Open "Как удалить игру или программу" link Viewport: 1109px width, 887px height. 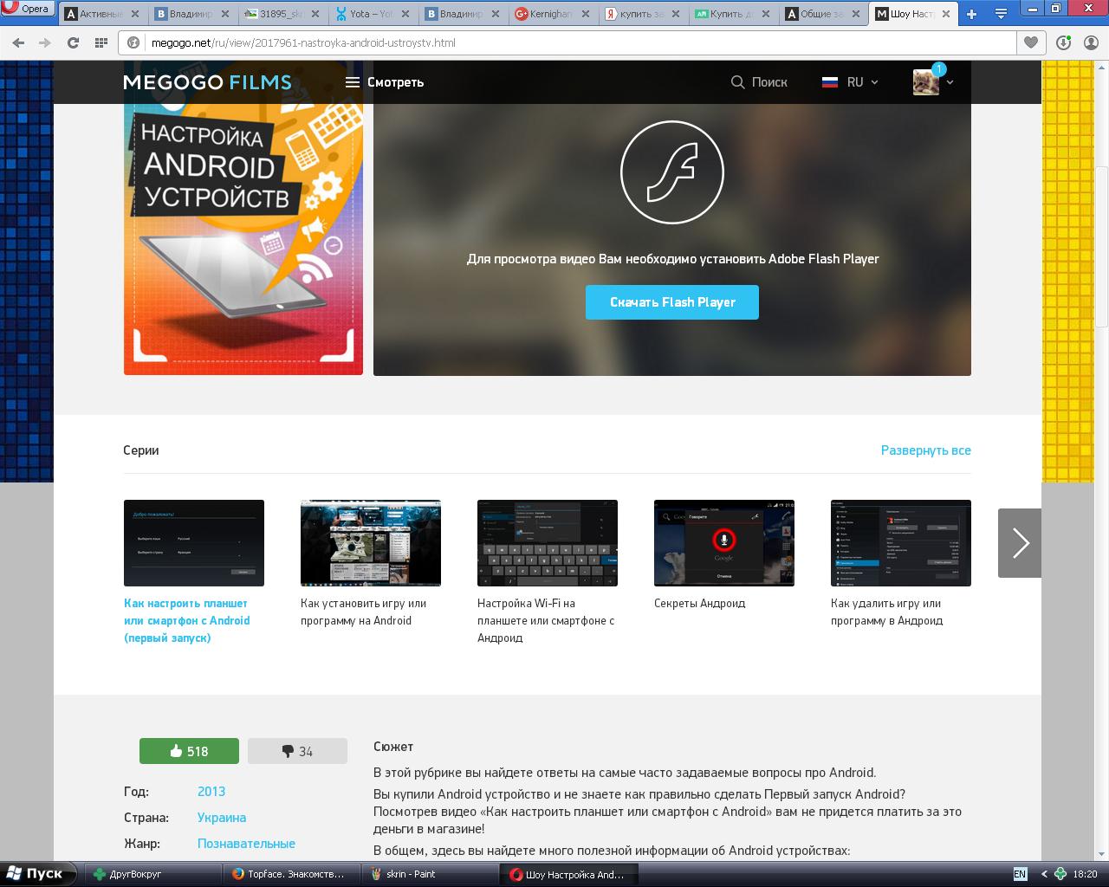887,612
